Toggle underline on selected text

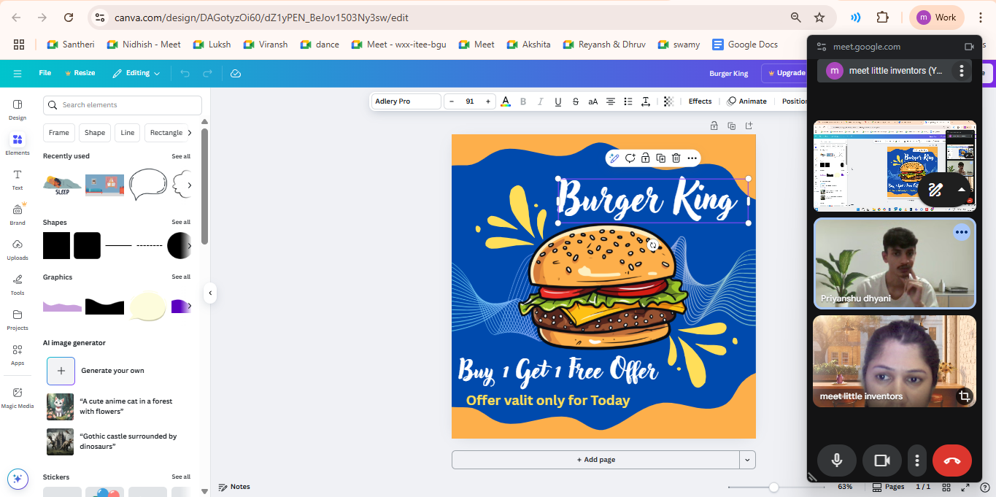pyautogui.click(x=558, y=101)
